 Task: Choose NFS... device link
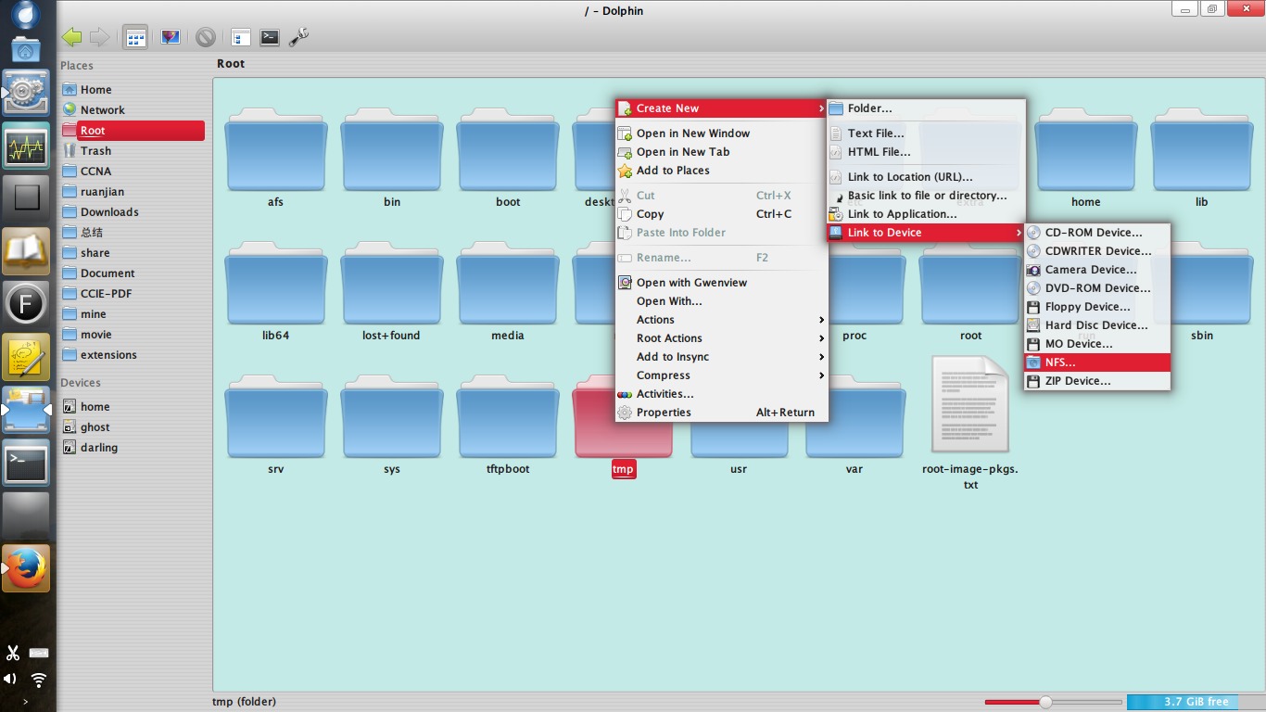tap(1097, 362)
